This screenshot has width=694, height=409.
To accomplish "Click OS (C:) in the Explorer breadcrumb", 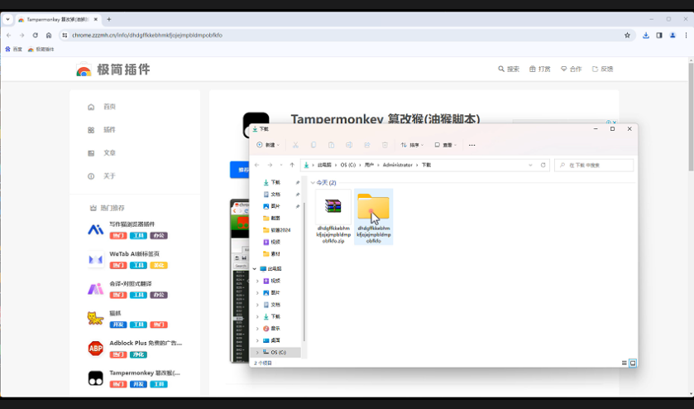I will 348,165.
